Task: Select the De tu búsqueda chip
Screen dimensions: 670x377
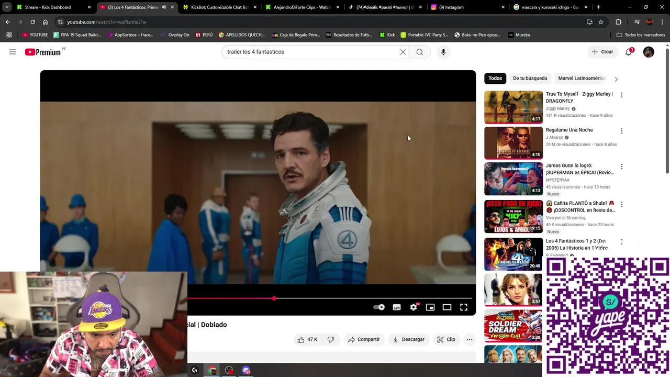Action: point(530,78)
